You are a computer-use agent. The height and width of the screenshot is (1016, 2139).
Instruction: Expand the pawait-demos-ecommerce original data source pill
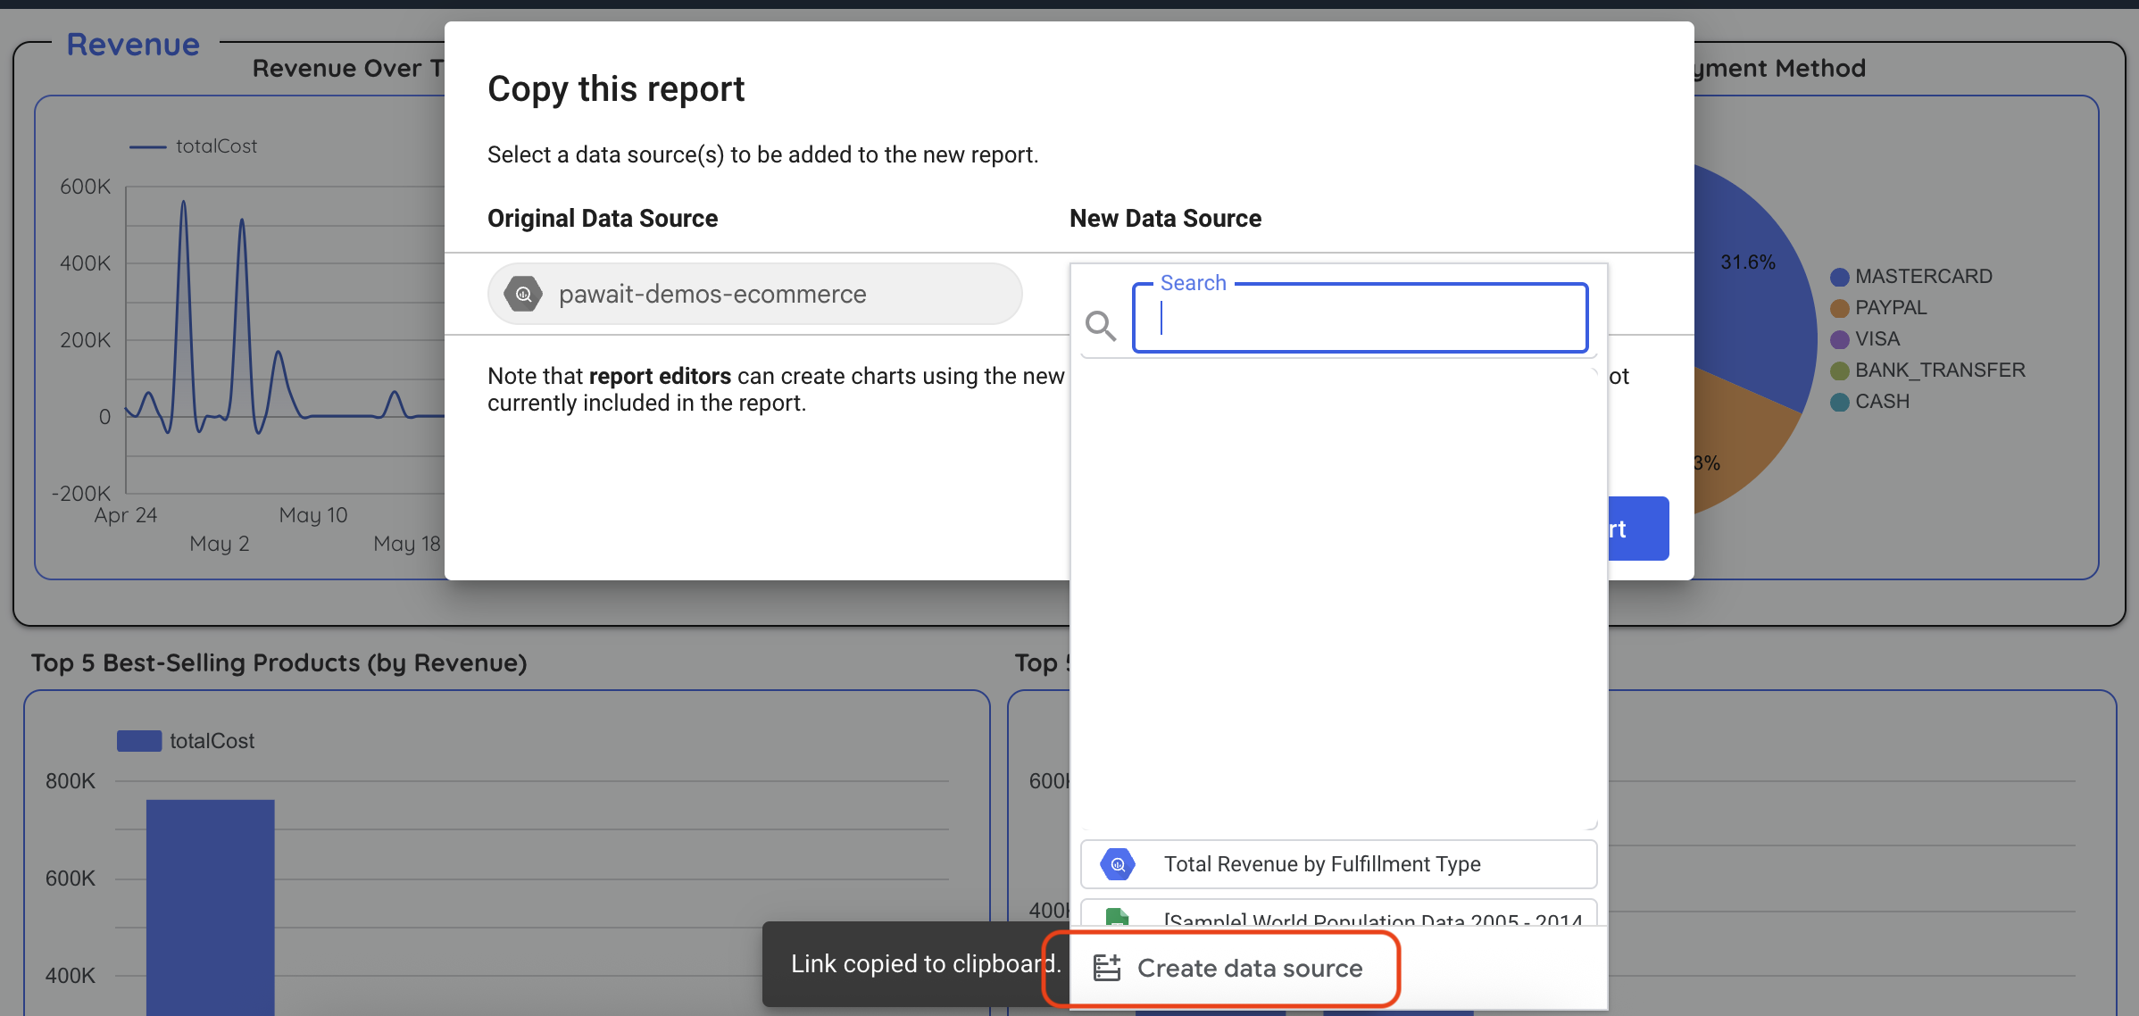click(754, 294)
